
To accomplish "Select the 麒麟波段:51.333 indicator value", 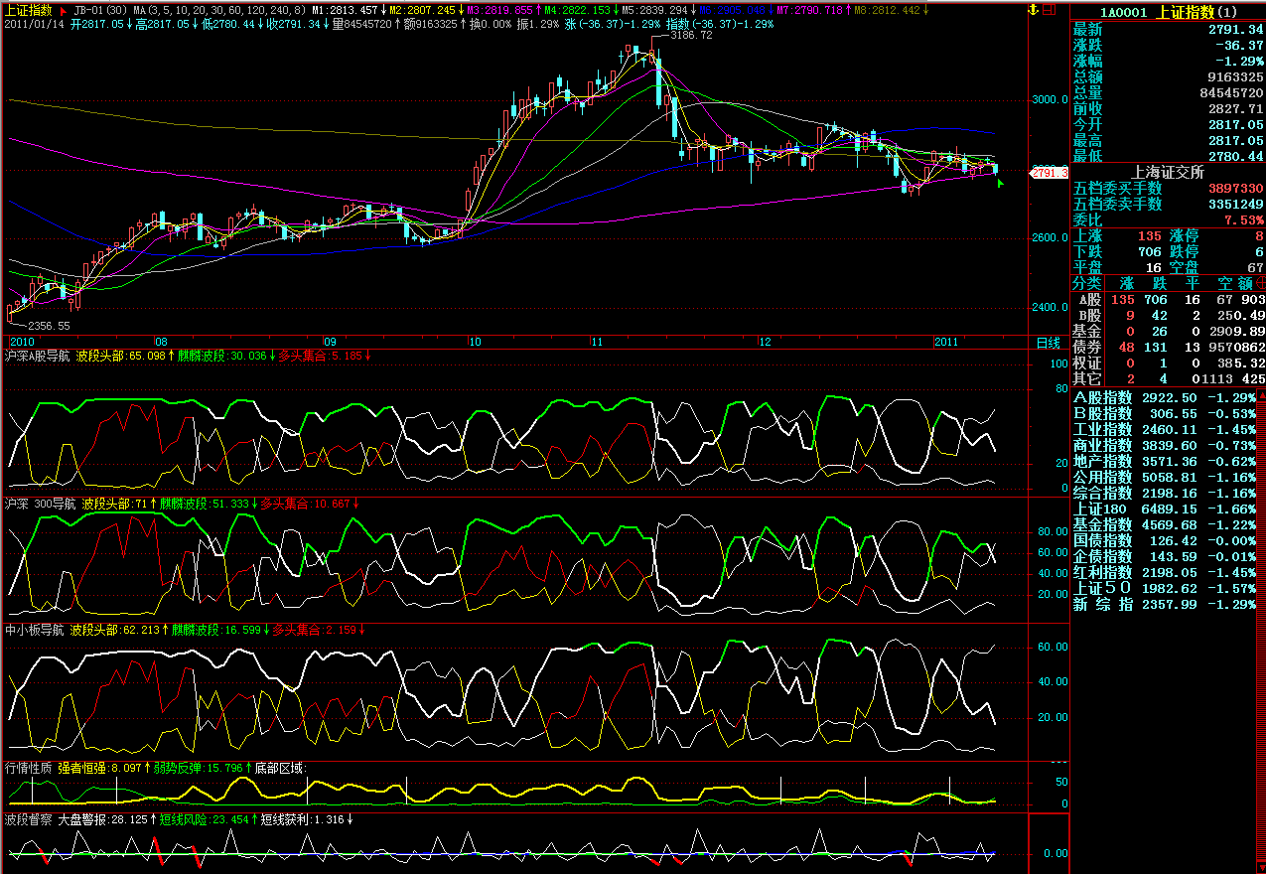I will click(204, 505).
